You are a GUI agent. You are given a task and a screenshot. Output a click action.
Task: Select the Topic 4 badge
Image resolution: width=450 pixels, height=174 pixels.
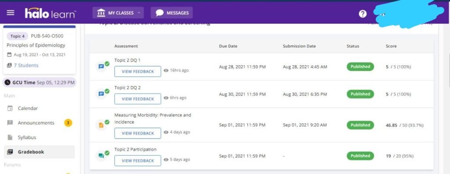click(x=18, y=36)
